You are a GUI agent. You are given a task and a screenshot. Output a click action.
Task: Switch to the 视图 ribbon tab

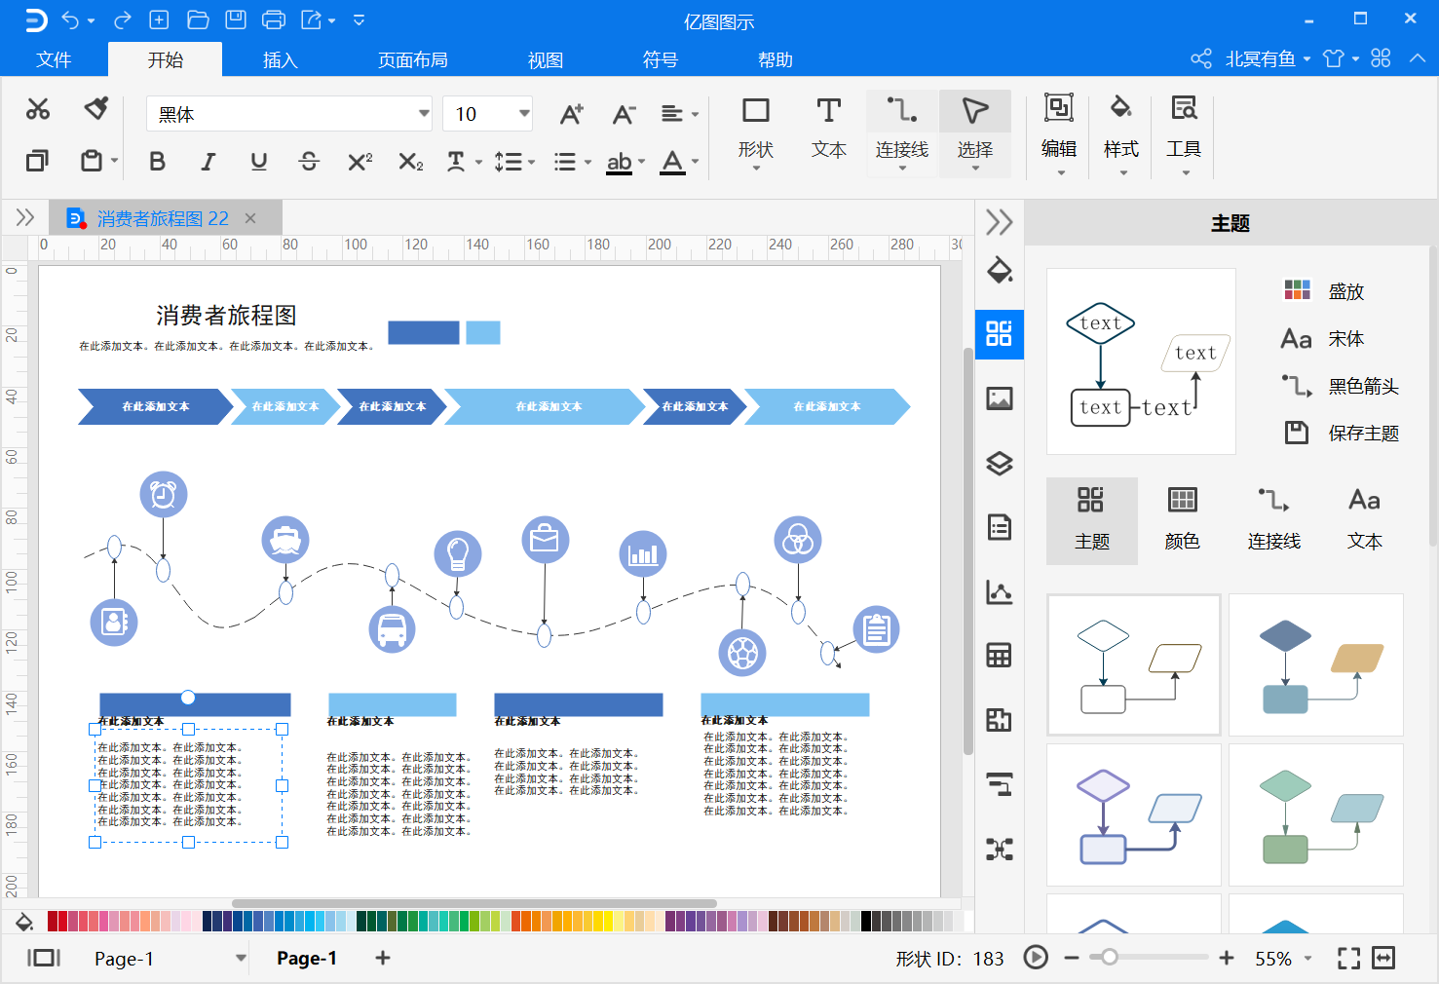[x=546, y=59]
